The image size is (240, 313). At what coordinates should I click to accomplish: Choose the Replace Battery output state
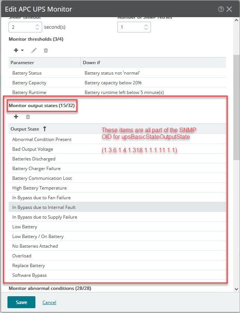tap(28, 266)
